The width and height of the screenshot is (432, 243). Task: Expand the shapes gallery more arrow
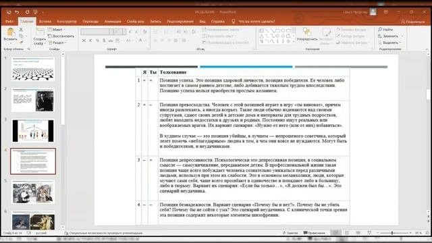294,42
